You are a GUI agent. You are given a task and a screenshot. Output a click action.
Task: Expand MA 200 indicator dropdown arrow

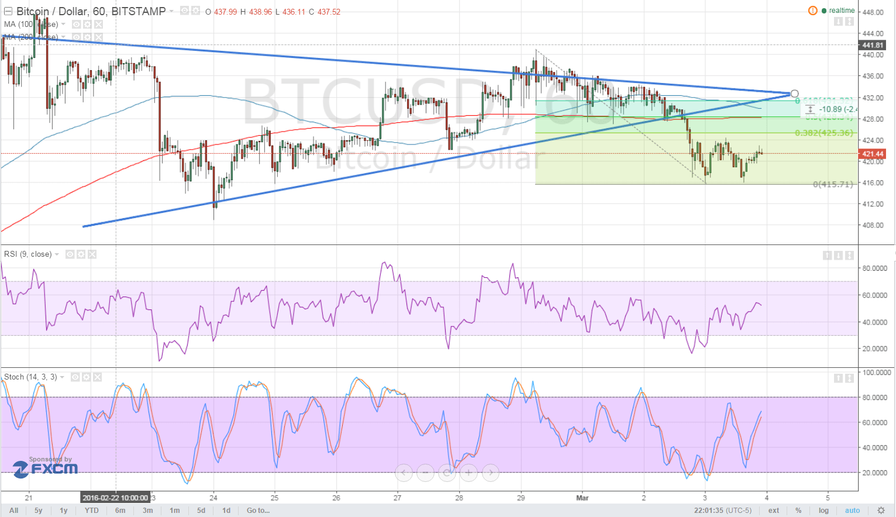[63, 37]
